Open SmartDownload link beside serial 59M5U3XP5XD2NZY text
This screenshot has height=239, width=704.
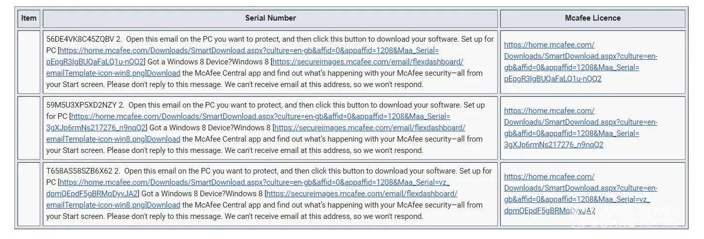[260, 116]
